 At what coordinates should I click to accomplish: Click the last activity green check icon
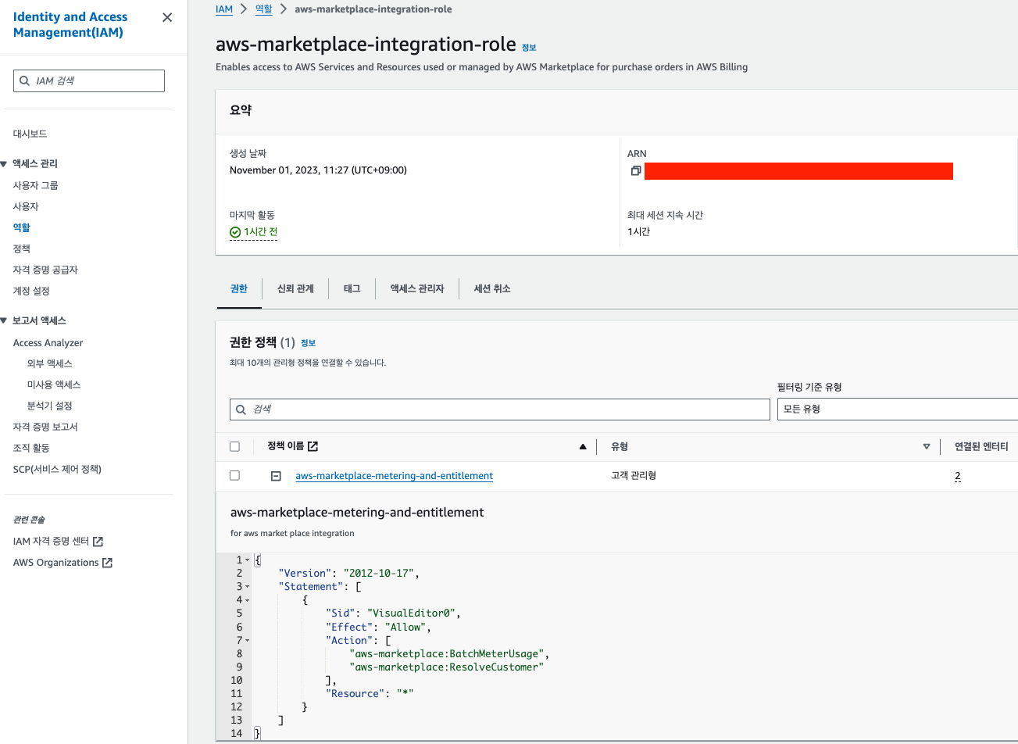tap(235, 232)
